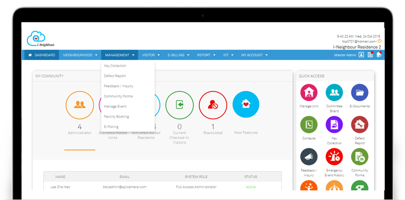
Task: Click the Current Checked-In Visitors circle icon
Action: pyautogui.click(x=180, y=105)
